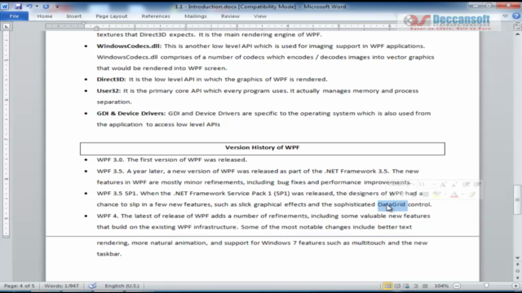Click the vertical scrollbar down arrow
This screenshot has width=522, height=293.
(517, 258)
